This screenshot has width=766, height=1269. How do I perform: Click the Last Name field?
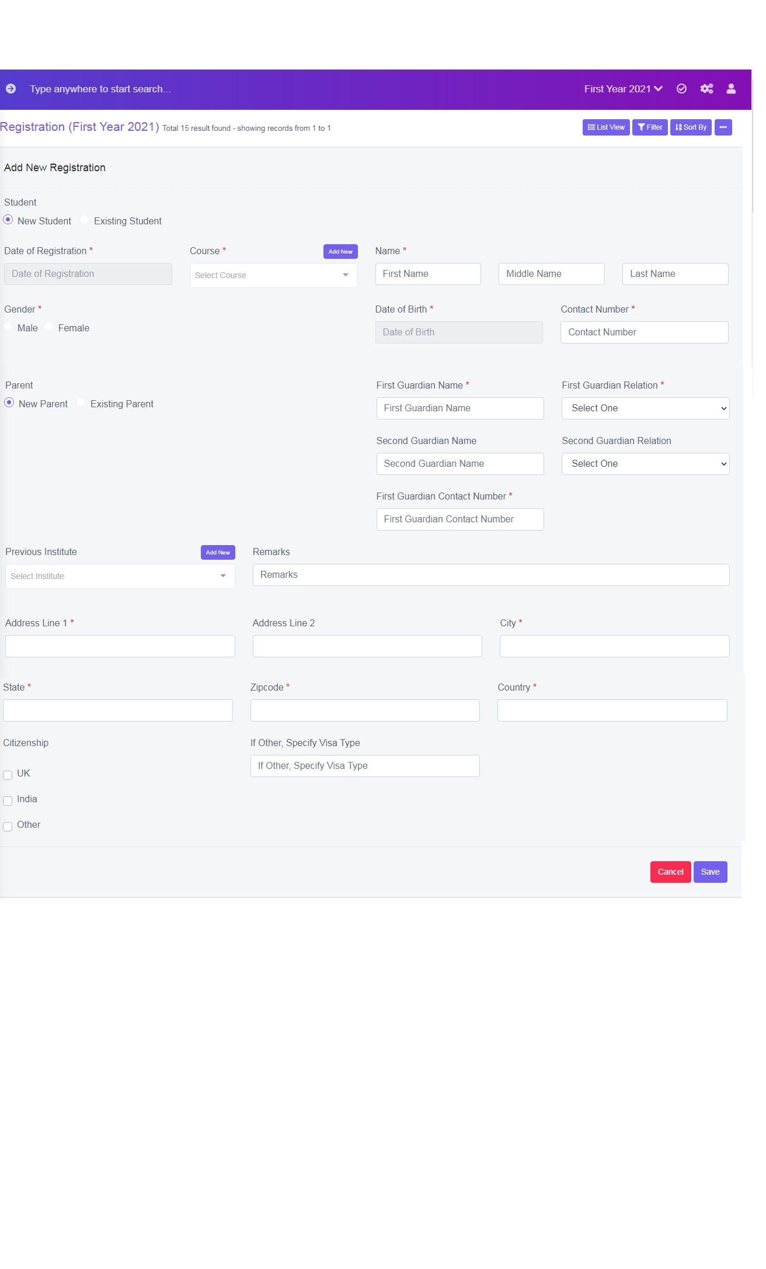click(x=675, y=274)
